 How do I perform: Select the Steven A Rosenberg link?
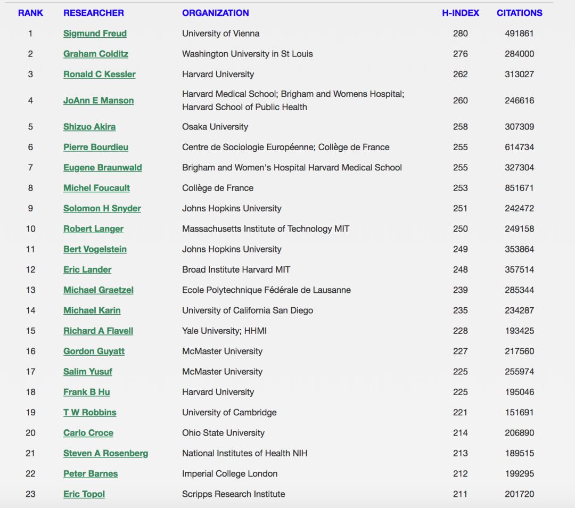pos(105,453)
